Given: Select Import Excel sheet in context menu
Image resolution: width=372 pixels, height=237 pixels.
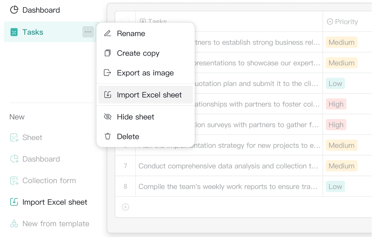Looking at the screenshot, I should coord(149,95).
